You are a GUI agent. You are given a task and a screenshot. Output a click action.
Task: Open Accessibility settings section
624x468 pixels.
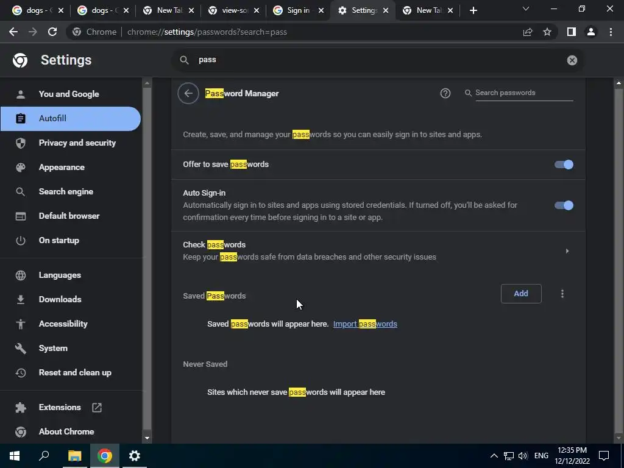(x=71, y=324)
